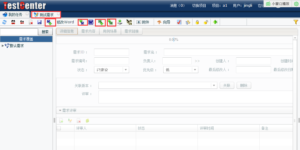The height and width of the screenshot is (150, 300).
Task: Switch to the 我的任务 tab
Action: (15, 15)
